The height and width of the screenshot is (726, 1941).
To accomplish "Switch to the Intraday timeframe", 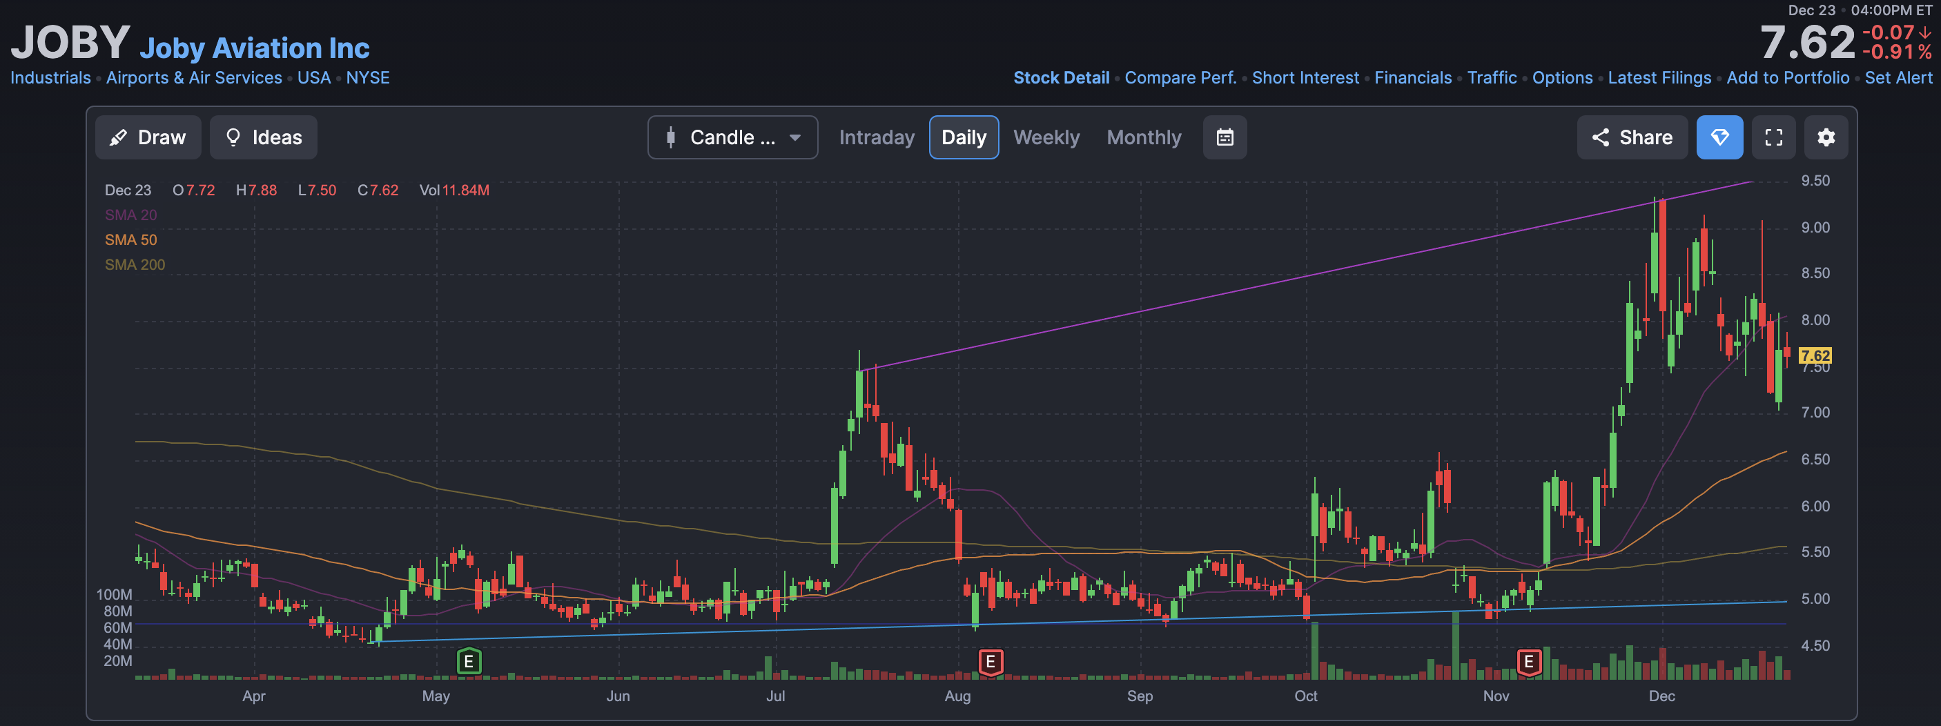I will (877, 137).
